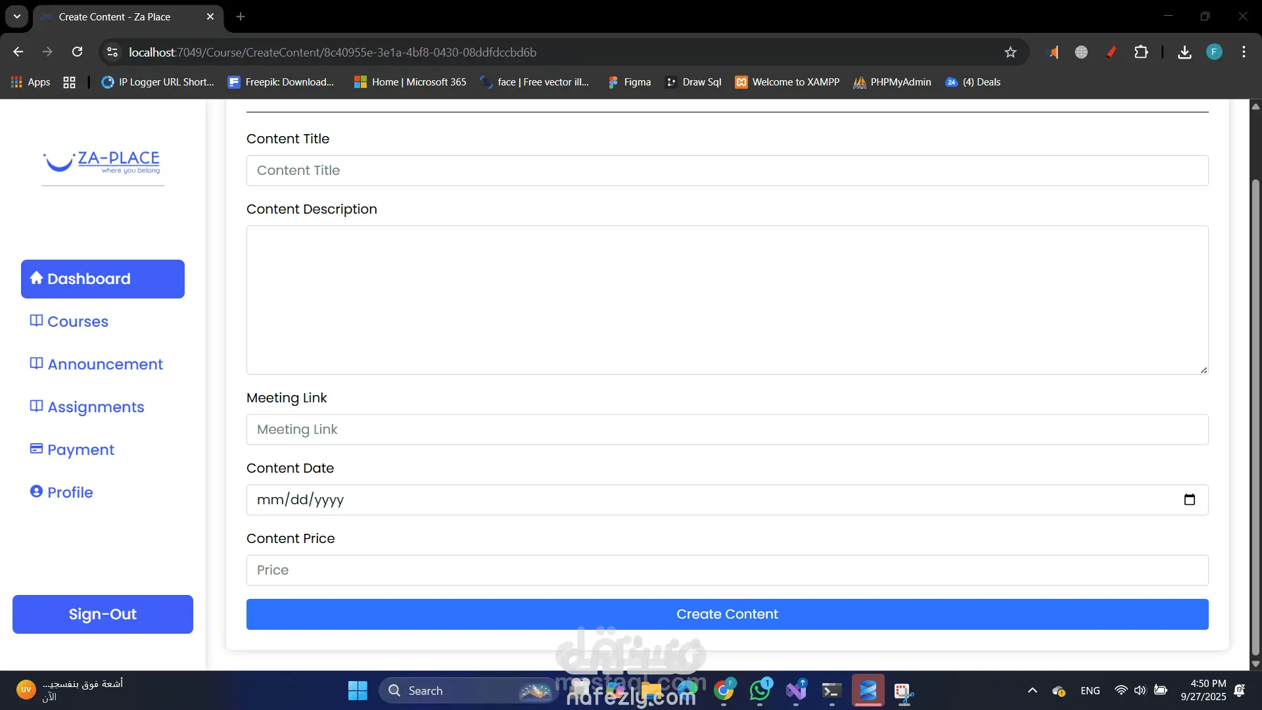Screen dimensions: 1262x710
Task: Expand the tab search dropdown arrow
Action: tap(17, 16)
